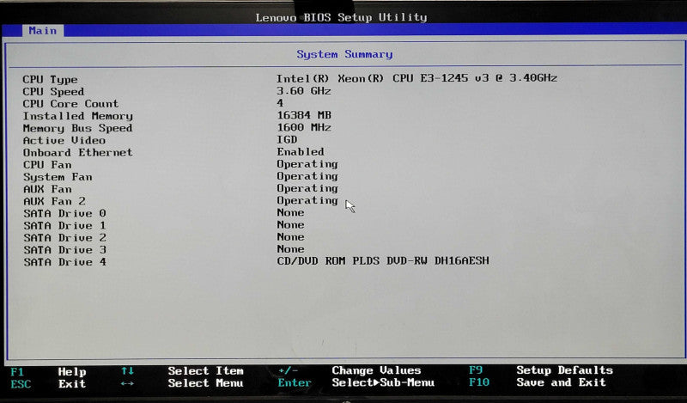Click the None value for SATA Drive 2
Image resolution: width=687 pixels, height=403 pixels.
290,237
